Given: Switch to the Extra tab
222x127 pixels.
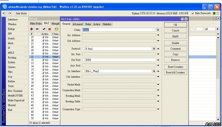Looking at the screenshot, I should click(88, 24).
